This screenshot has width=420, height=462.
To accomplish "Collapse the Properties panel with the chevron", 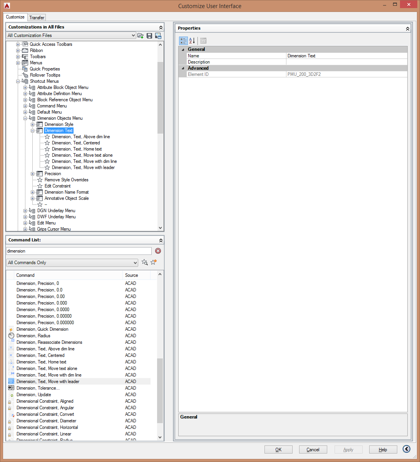I will [x=408, y=28].
